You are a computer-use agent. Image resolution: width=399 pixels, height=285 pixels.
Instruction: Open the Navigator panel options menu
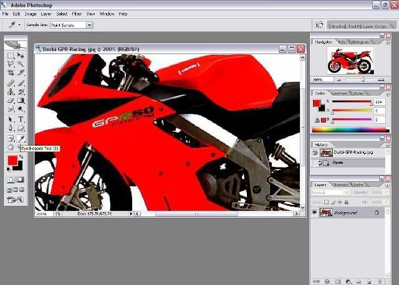coord(388,43)
